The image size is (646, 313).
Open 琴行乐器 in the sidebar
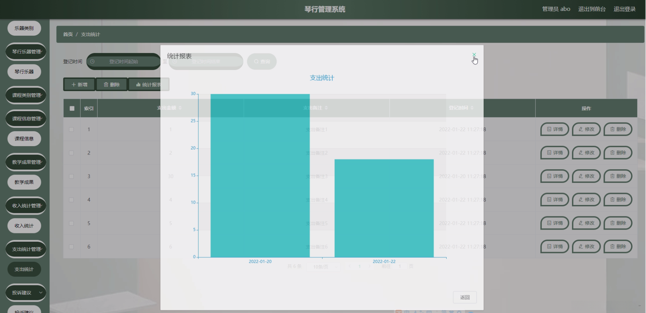24,72
